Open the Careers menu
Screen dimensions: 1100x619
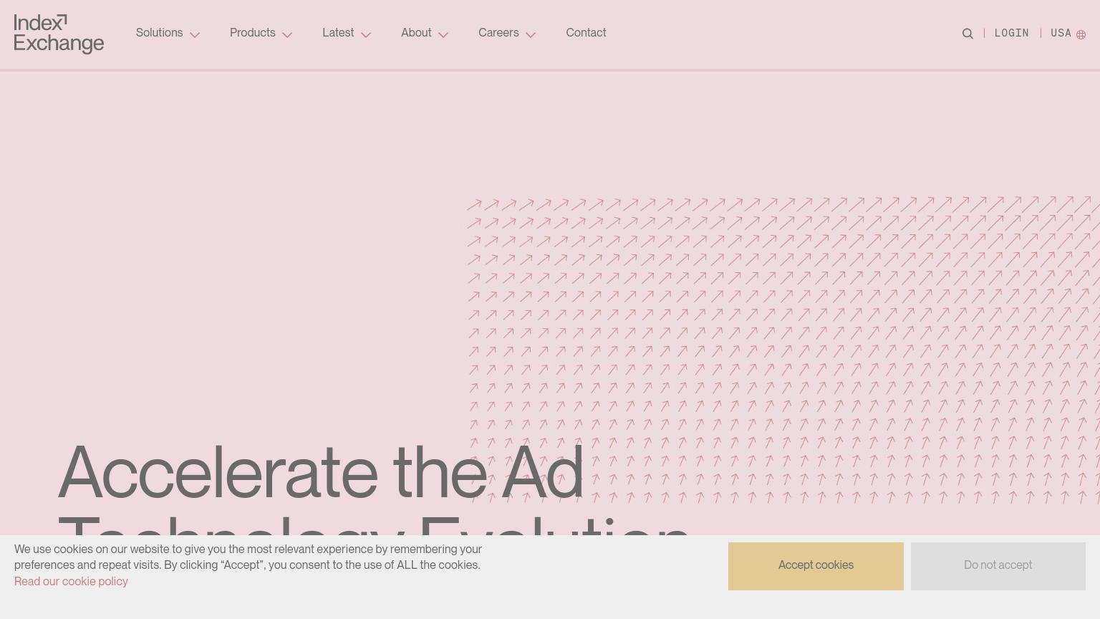point(498,33)
